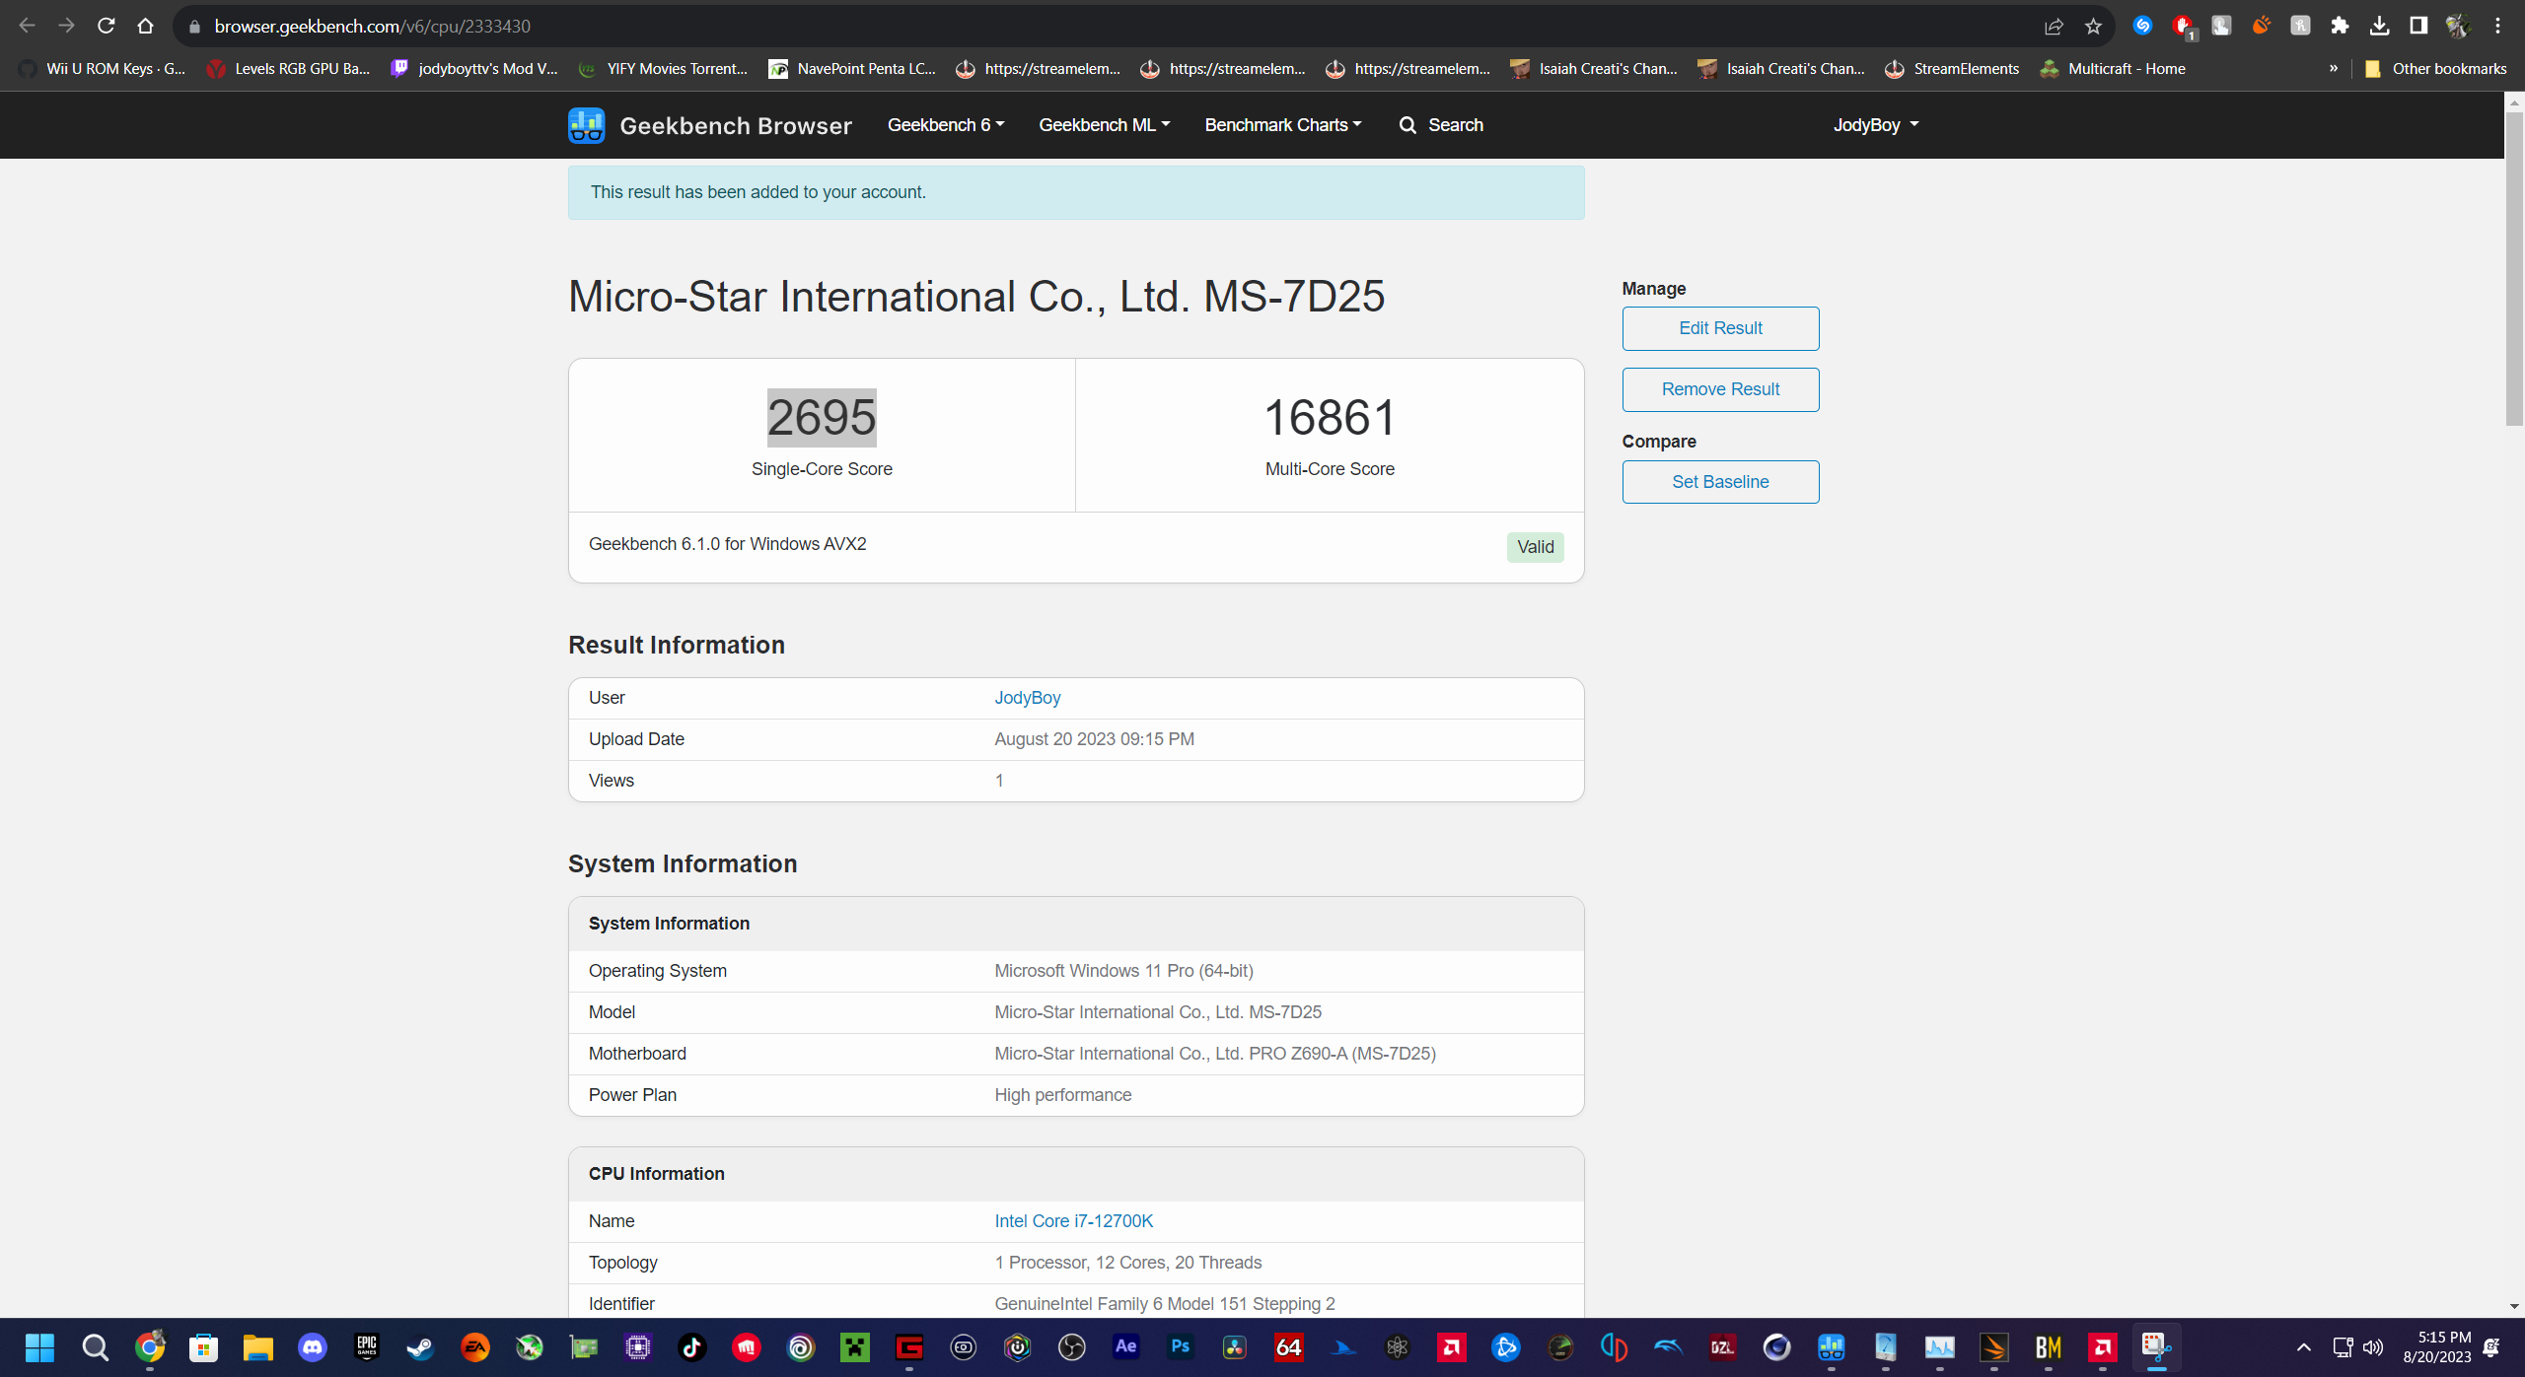2525x1377 pixels.
Task: Expand Geekbench 6 dropdown menu
Action: click(945, 125)
